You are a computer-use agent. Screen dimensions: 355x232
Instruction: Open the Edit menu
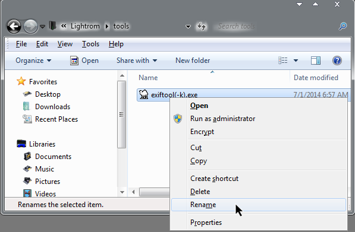[x=42, y=44]
